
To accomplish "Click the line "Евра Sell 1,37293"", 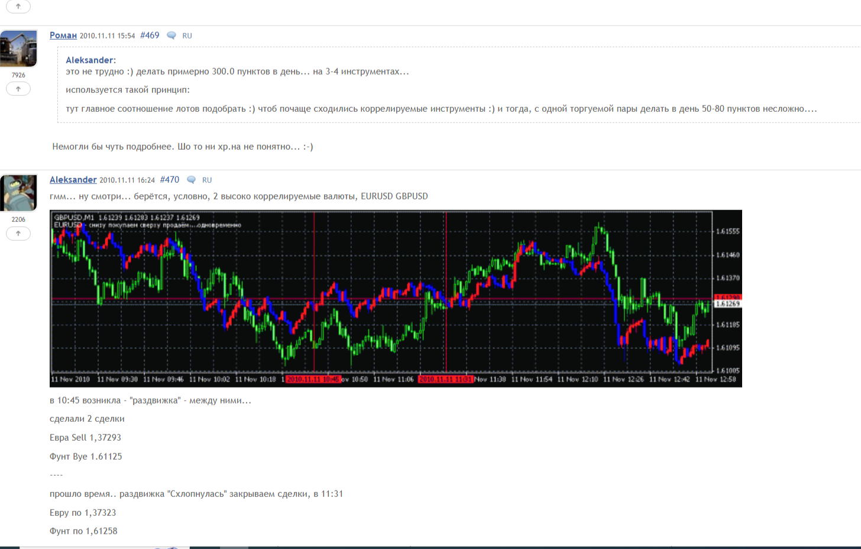I will (x=85, y=438).
